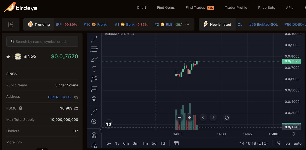Select the ruler measure tool

(x=94, y=112)
